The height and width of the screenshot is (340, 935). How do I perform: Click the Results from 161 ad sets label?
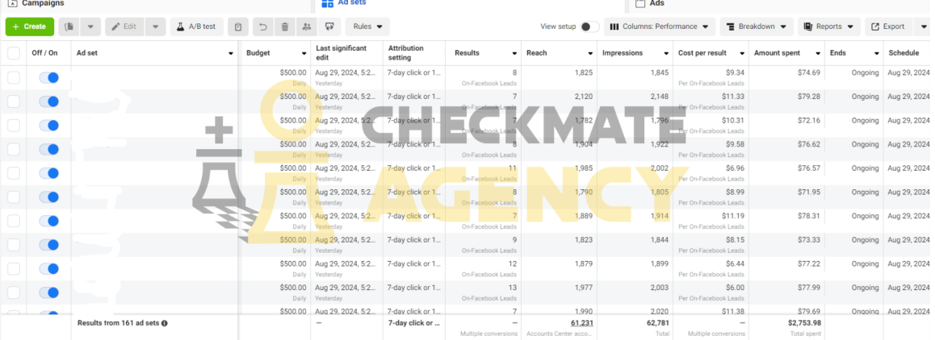coord(118,323)
